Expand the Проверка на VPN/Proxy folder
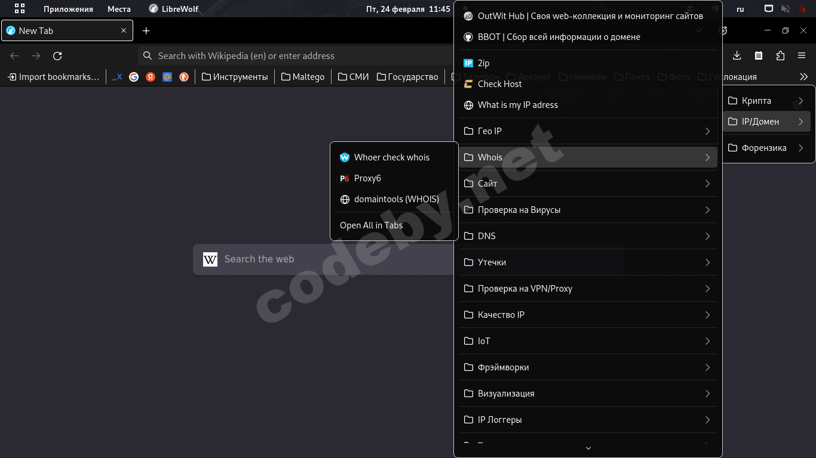 coord(588,289)
